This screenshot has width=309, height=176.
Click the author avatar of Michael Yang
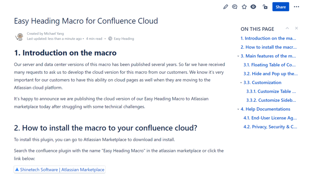[19, 36]
